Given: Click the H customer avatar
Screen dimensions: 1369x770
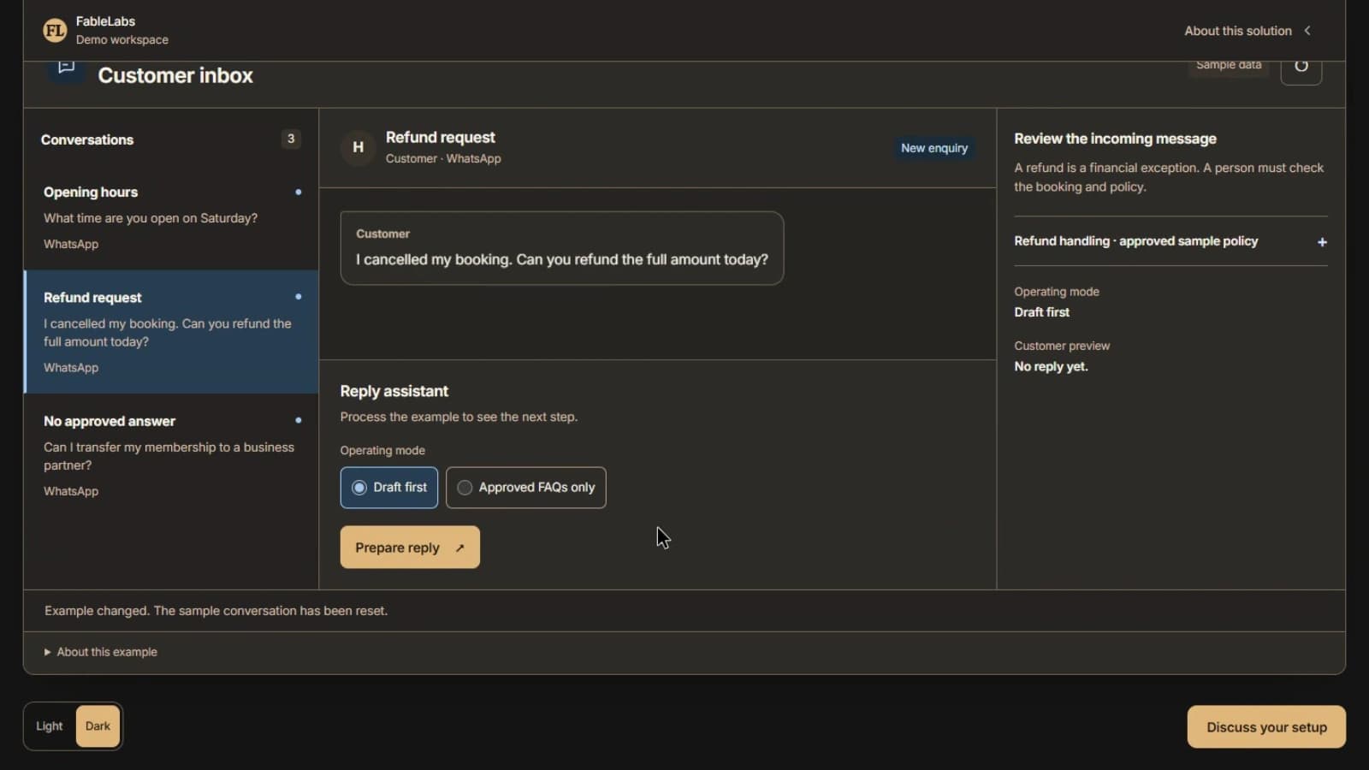Looking at the screenshot, I should [x=358, y=147].
